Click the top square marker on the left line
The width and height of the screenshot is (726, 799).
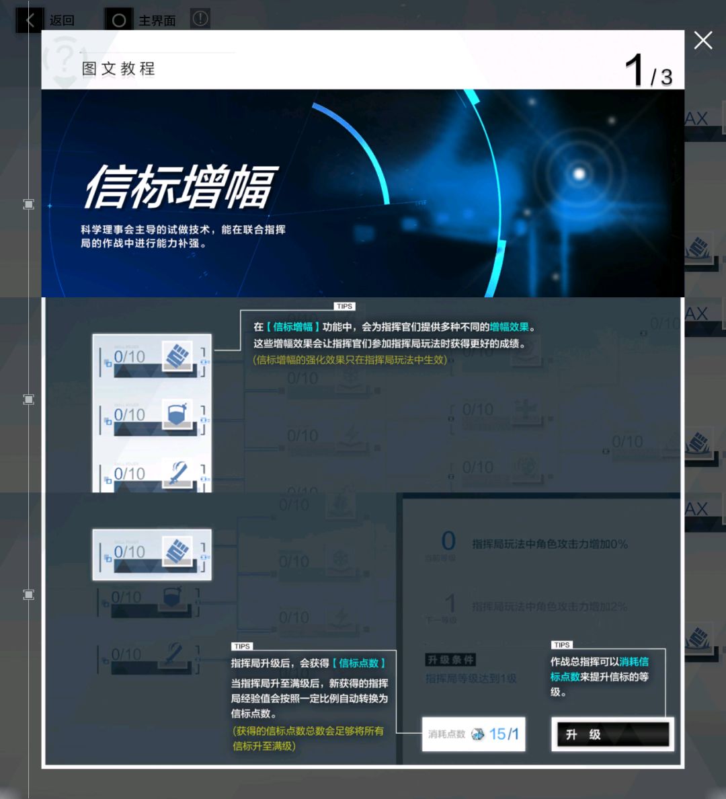pyautogui.click(x=28, y=204)
